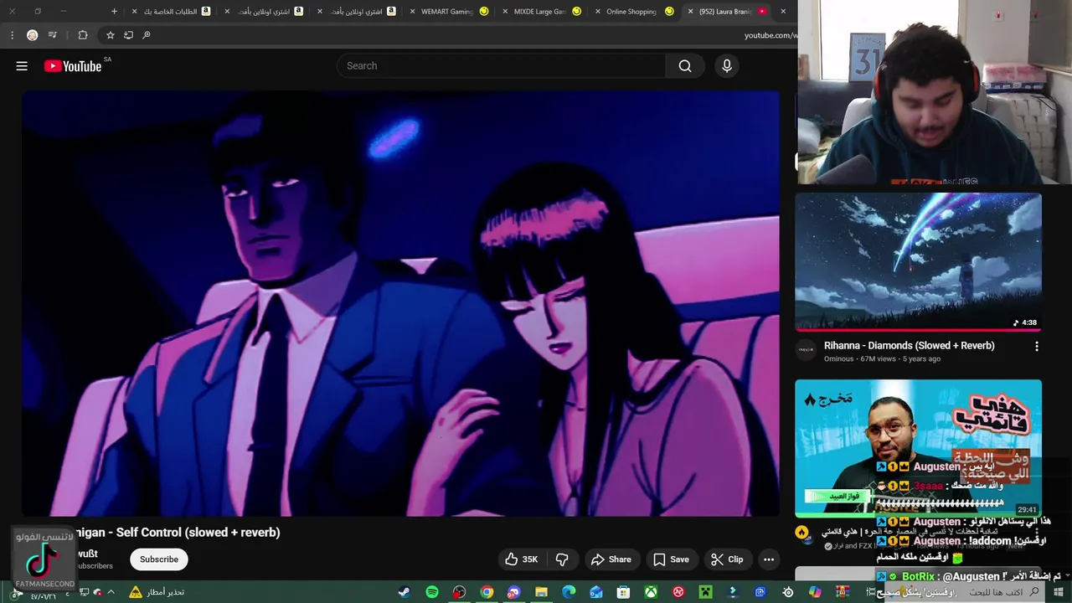Viewport: 1072px width, 603px height.
Task: Click the Ominous channel avatar
Action: pyautogui.click(x=806, y=350)
